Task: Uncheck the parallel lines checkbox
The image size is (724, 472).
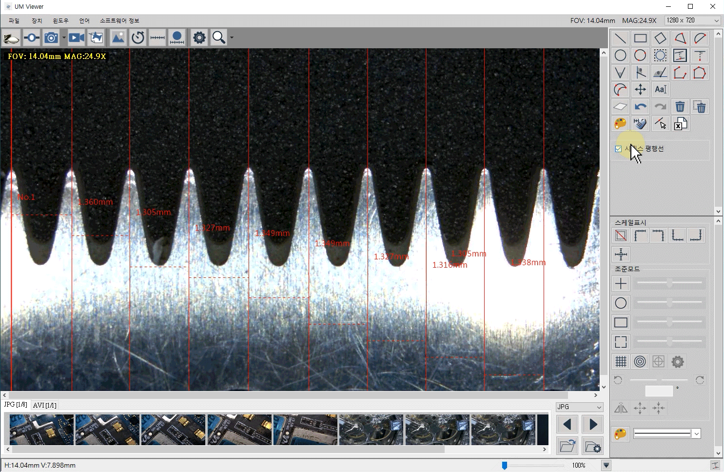Action: coord(618,149)
